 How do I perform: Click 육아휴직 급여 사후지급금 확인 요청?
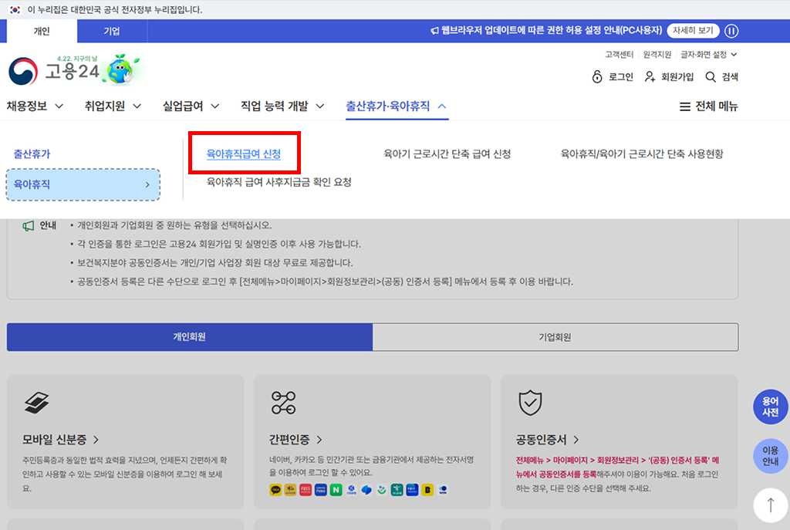tap(279, 182)
